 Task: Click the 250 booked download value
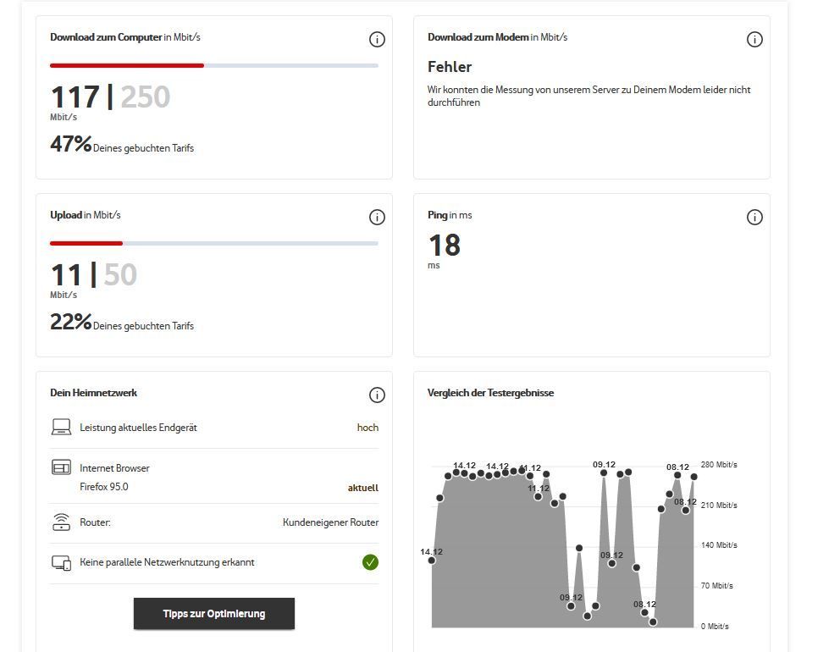145,97
